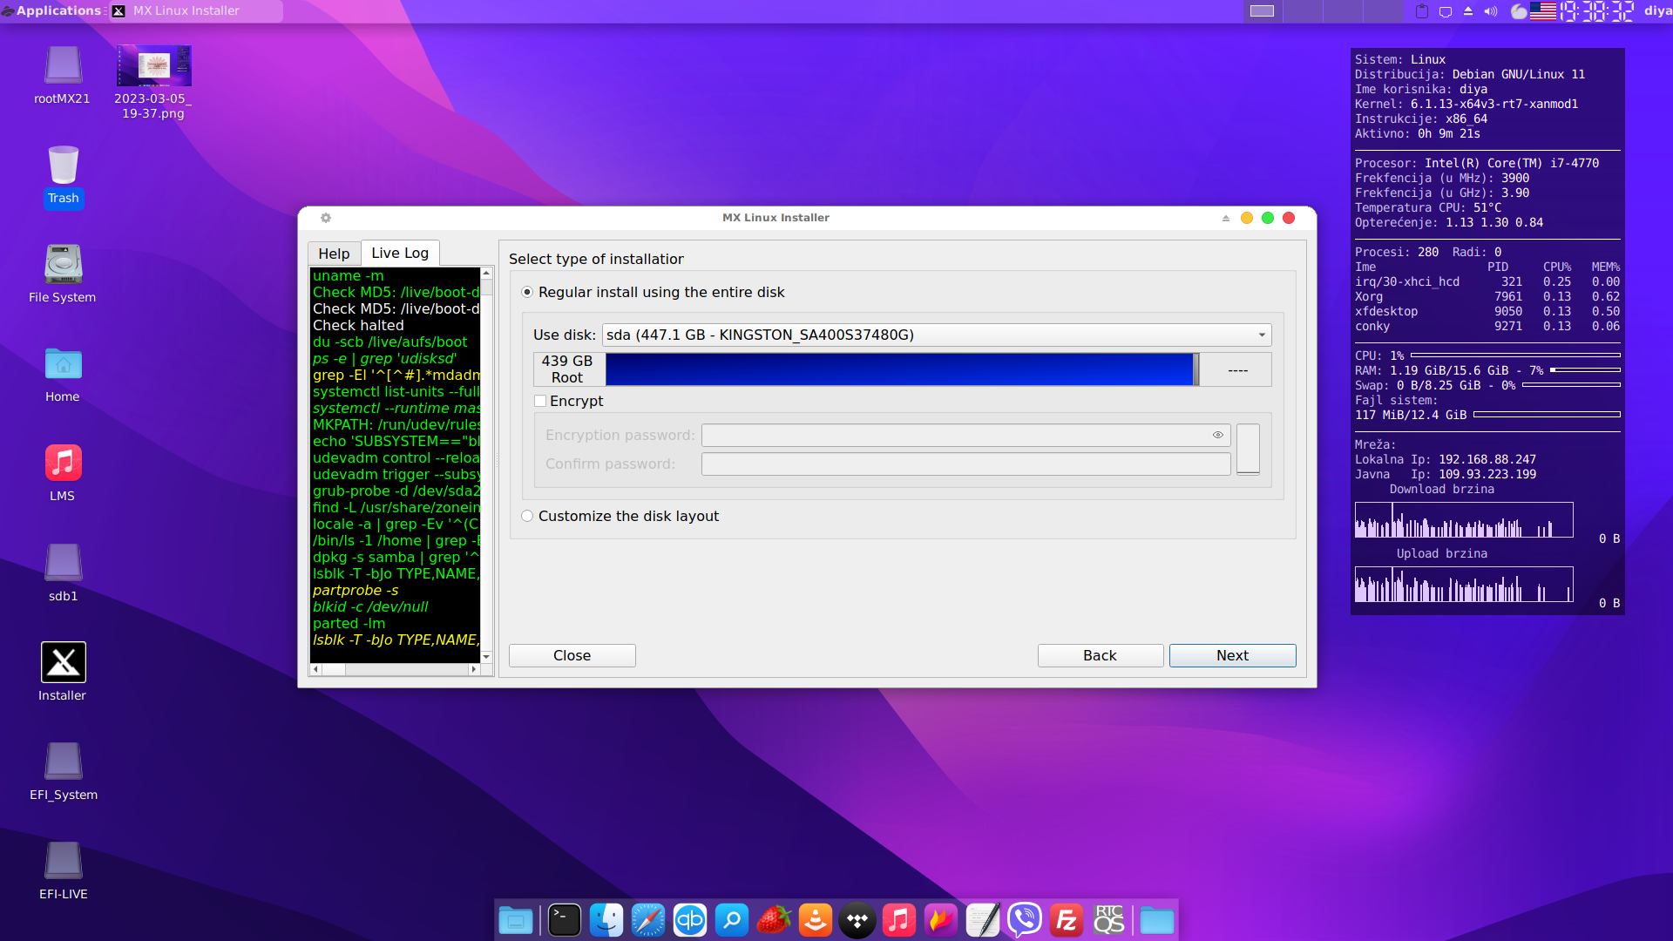Open the rootMX21 drive icon
Viewport: 1673px width, 941px height.
tap(63, 65)
